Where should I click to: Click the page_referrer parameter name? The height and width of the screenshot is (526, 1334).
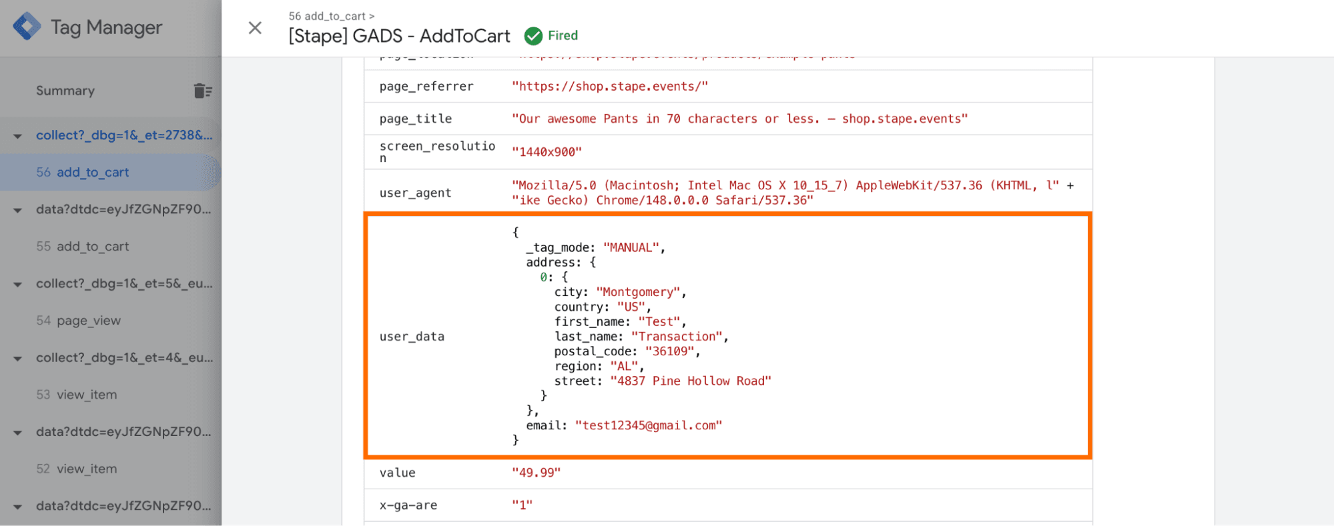pos(426,87)
